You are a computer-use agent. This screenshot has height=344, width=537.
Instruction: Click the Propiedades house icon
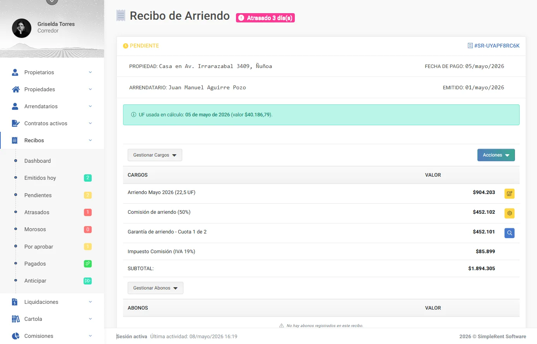(16, 89)
